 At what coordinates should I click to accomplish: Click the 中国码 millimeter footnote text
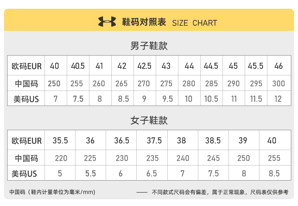[x=52, y=193]
